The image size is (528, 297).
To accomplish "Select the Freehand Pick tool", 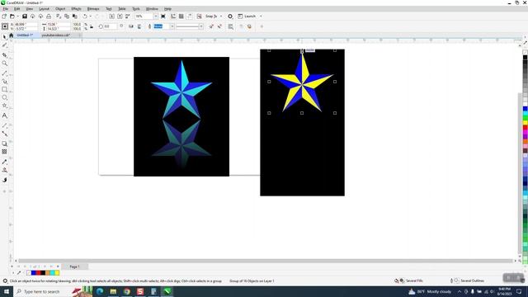I will 4,45.
